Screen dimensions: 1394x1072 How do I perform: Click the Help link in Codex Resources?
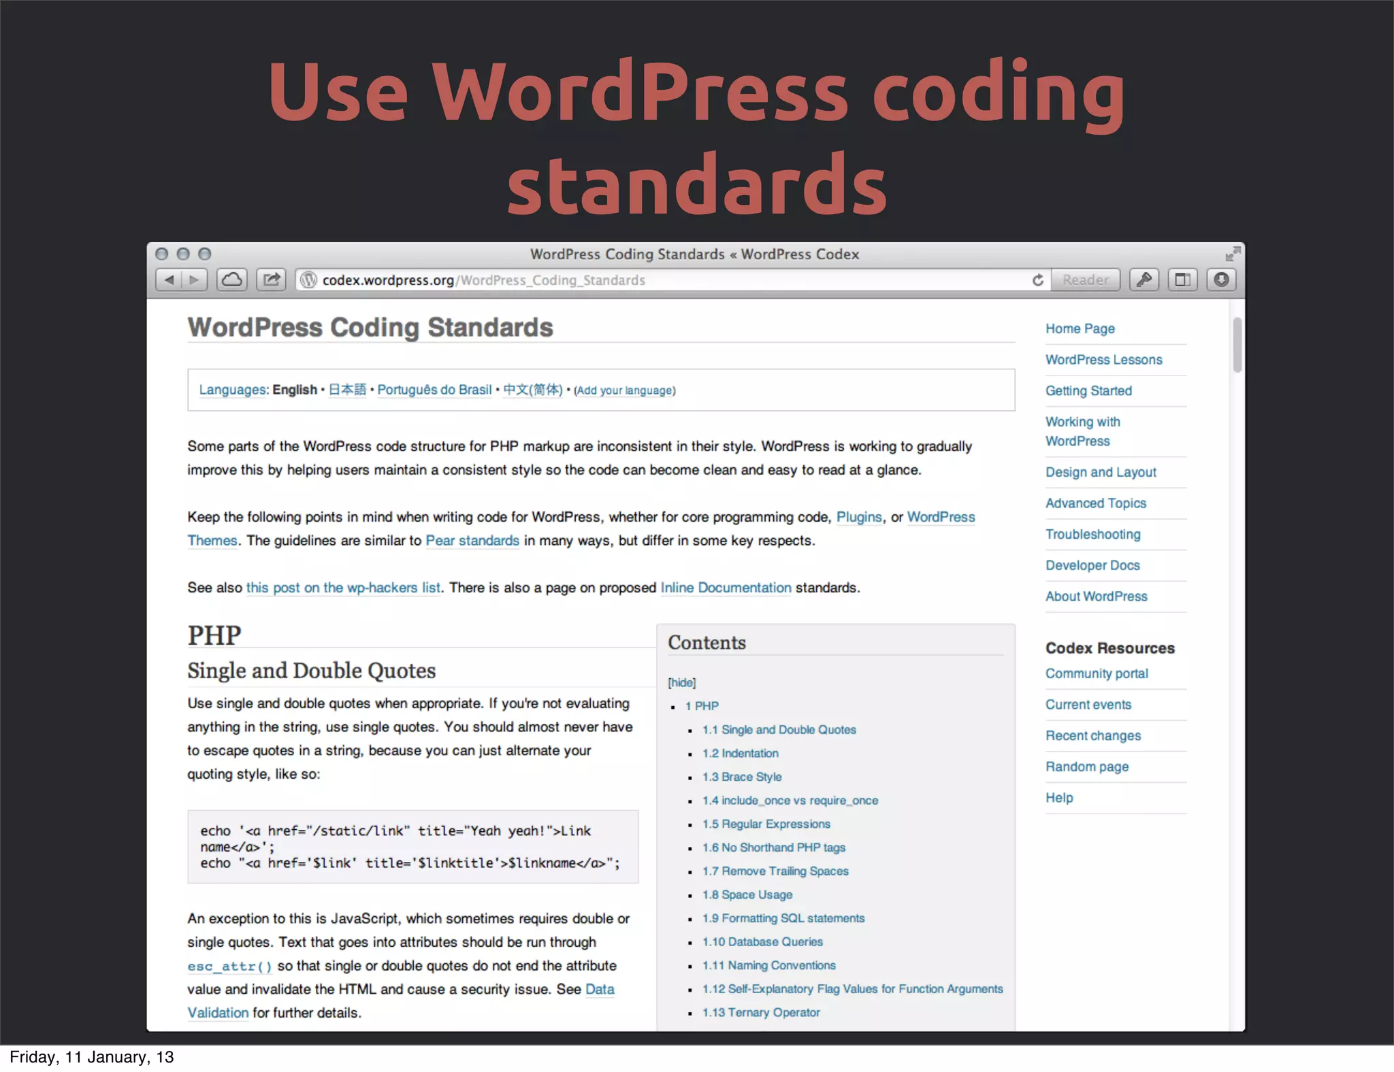point(1059,798)
